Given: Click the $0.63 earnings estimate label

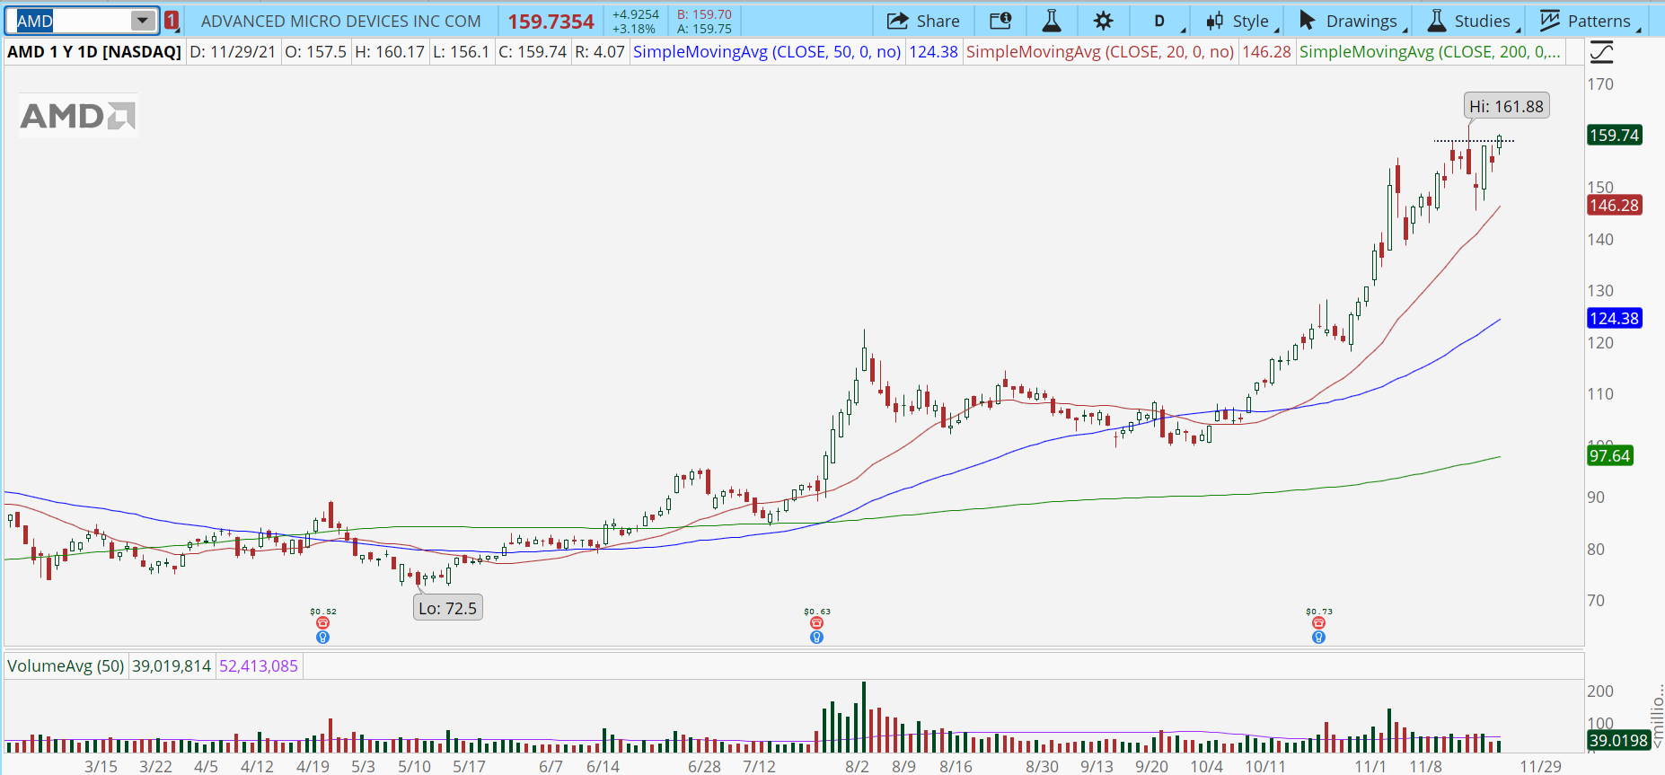Looking at the screenshot, I should coord(817,612).
